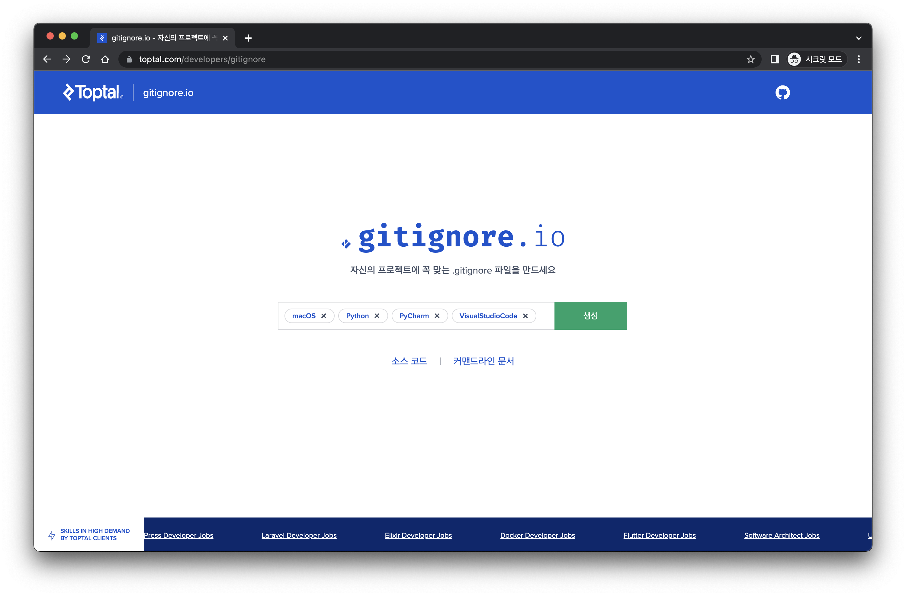
Task: Reload the page
Action: [x=86, y=59]
